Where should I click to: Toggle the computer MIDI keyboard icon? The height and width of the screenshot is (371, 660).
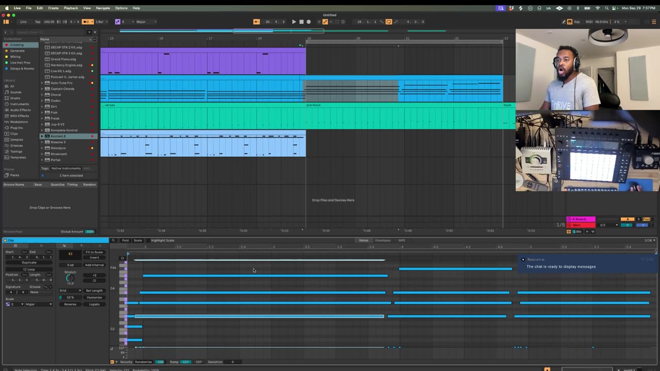click(x=570, y=22)
